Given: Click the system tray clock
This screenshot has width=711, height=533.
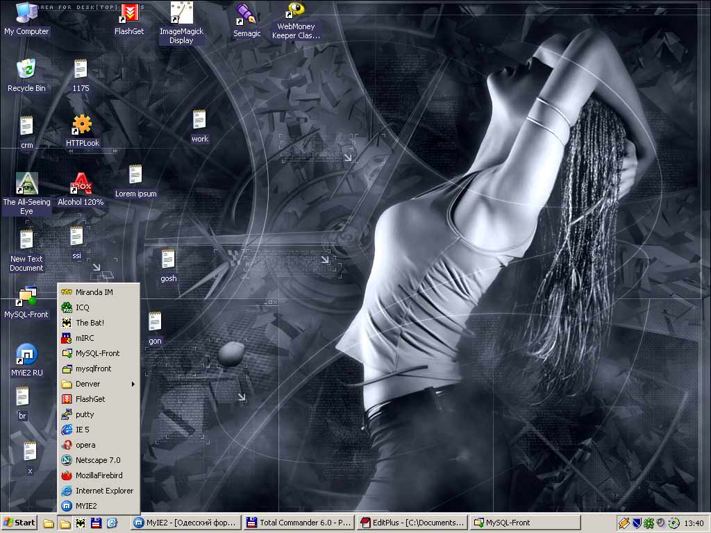Looking at the screenshot, I should (x=694, y=523).
